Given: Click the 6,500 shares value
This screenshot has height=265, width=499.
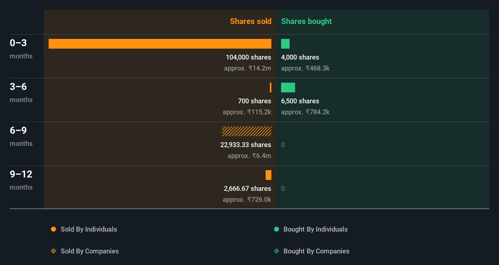Looking at the screenshot, I should (300, 101).
